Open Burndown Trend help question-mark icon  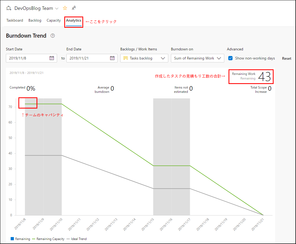pyautogui.click(x=53, y=36)
